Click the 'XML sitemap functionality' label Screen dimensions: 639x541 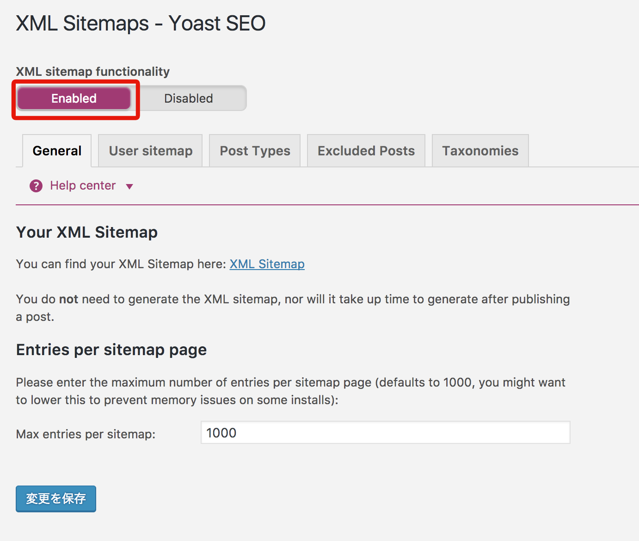coord(93,72)
